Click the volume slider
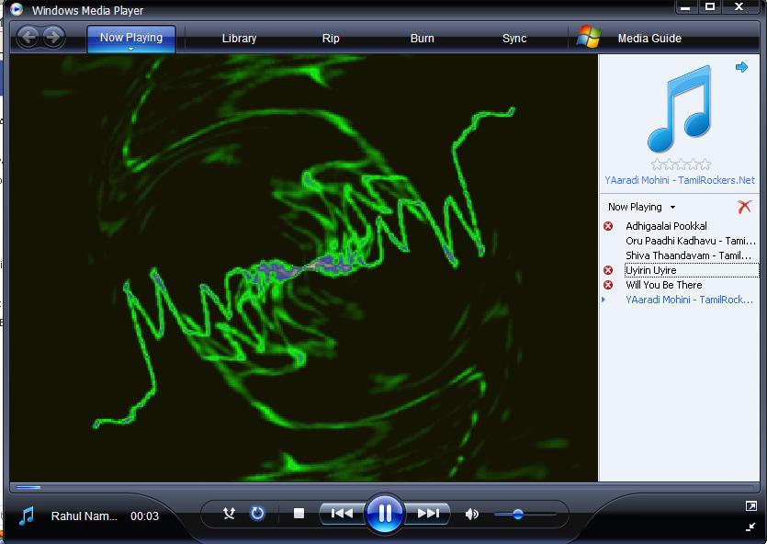 pyautogui.click(x=524, y=515)
